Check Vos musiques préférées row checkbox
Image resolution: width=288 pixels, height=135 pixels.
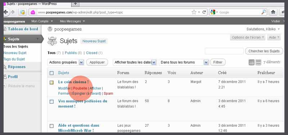[x=51, y=102]
